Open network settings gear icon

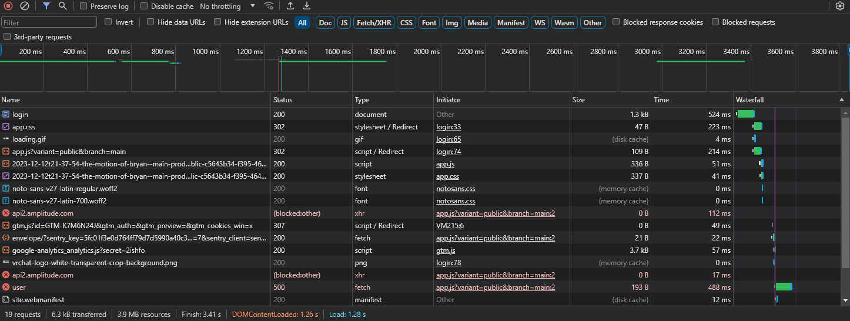[839, 6]
